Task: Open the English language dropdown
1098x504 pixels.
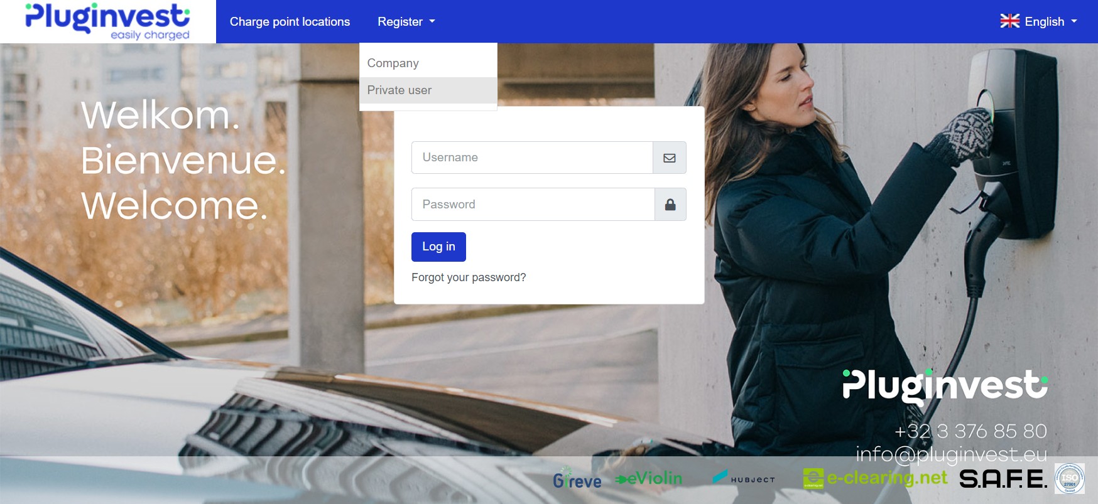Action: [x=1039, y=21]
